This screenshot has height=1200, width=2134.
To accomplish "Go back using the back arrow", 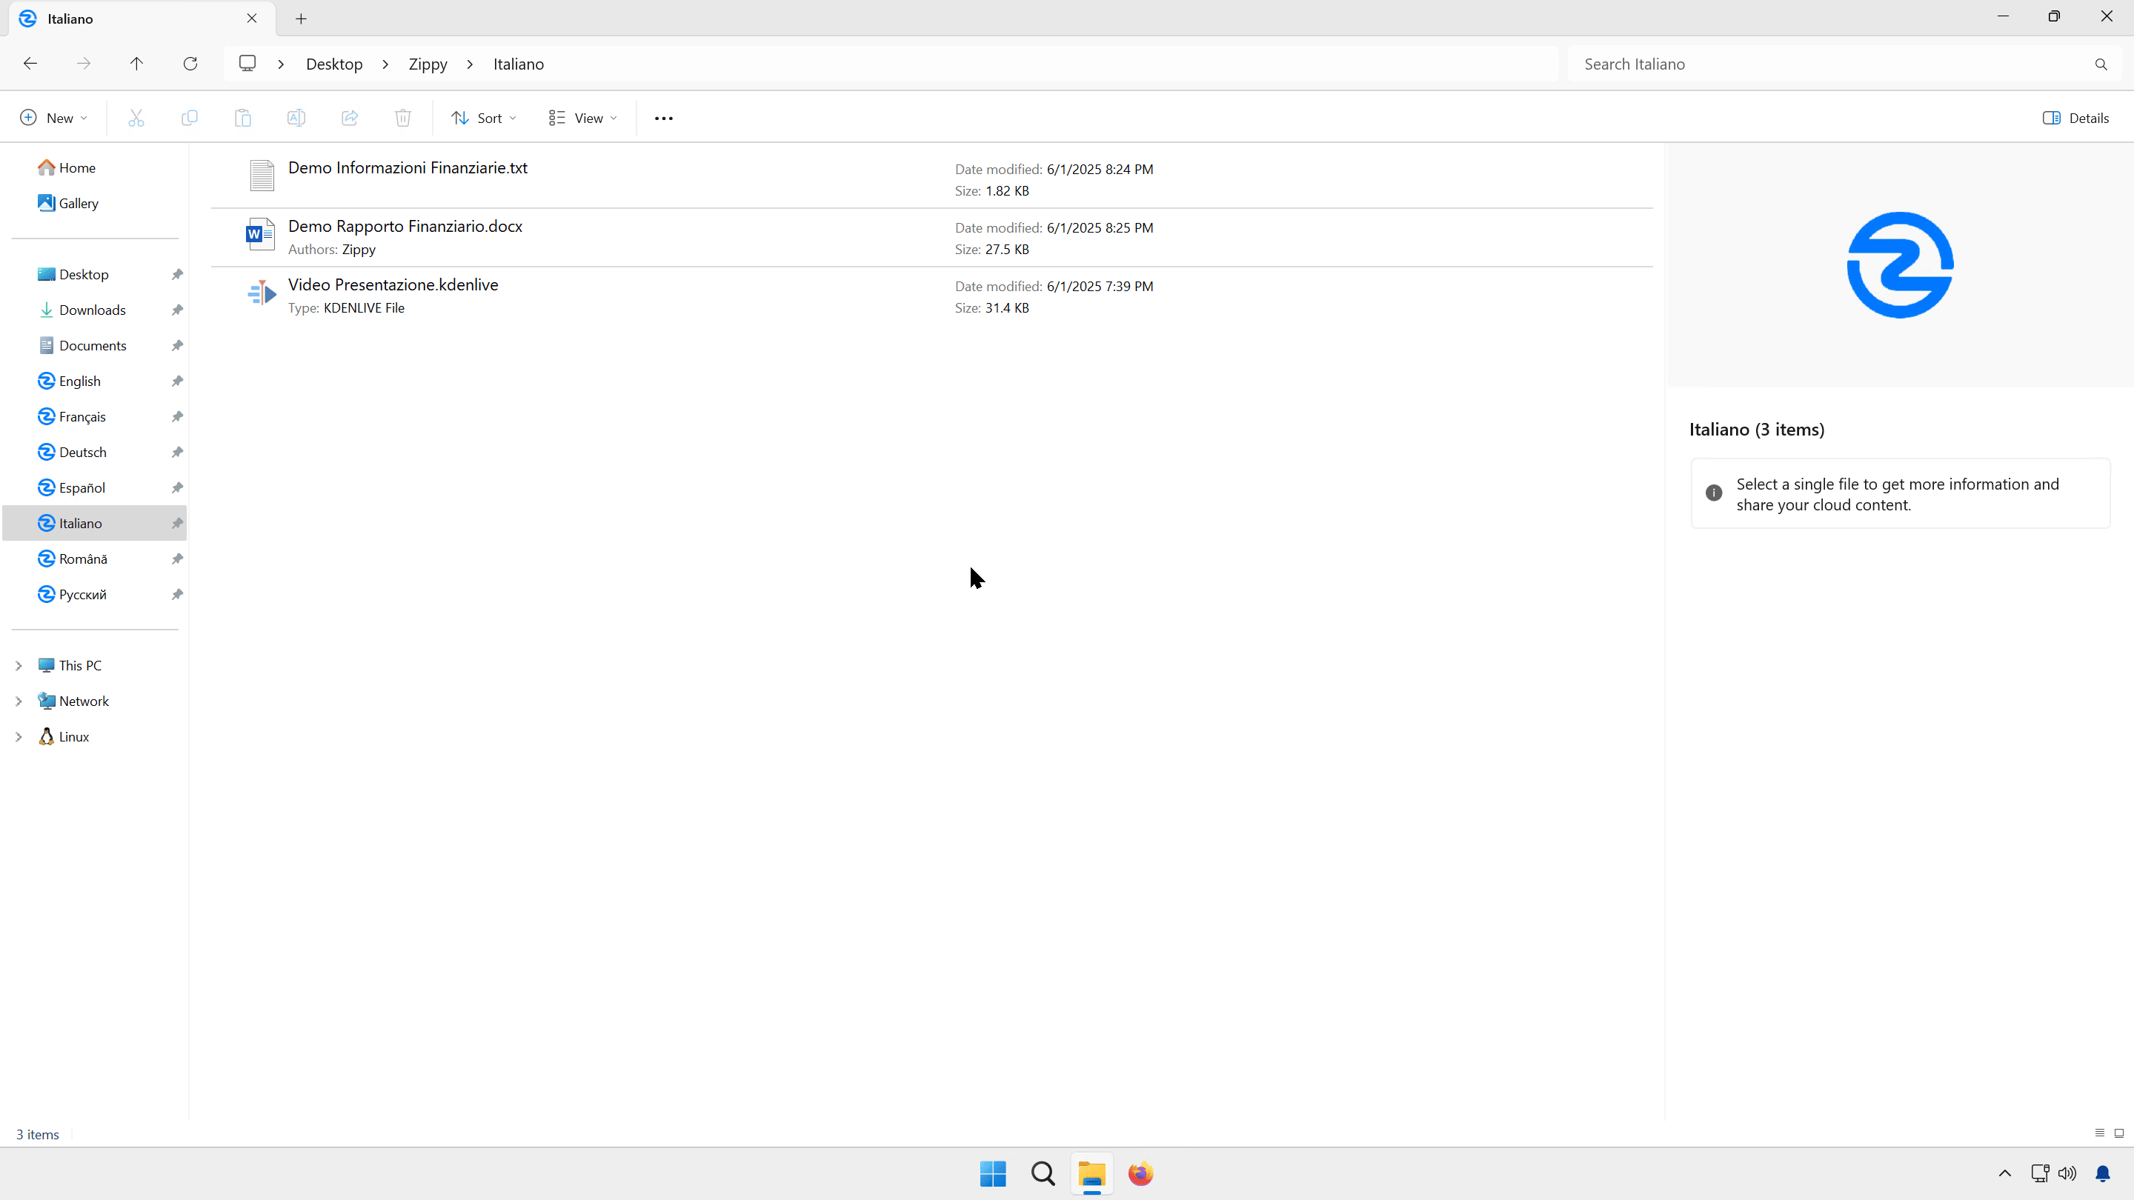I will tap(30, 64).
